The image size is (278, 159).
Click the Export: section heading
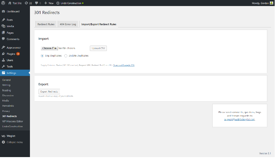[x=43, y=84]
